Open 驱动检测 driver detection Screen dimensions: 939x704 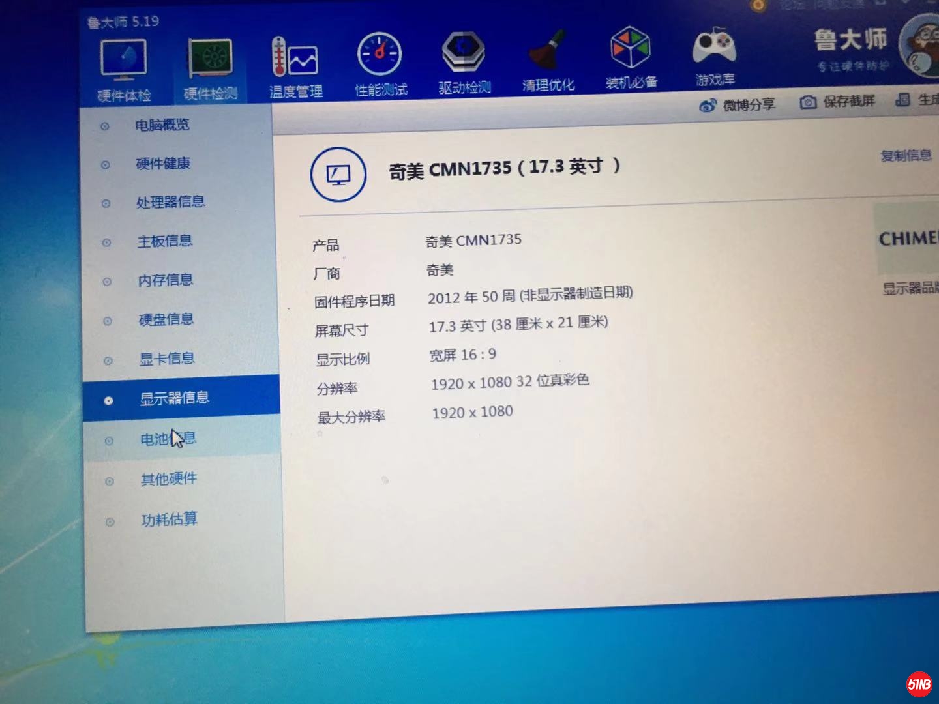464,63
